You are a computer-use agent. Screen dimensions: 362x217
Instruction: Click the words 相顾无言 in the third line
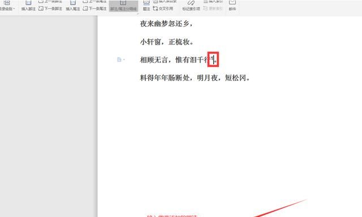click(154, 60)
